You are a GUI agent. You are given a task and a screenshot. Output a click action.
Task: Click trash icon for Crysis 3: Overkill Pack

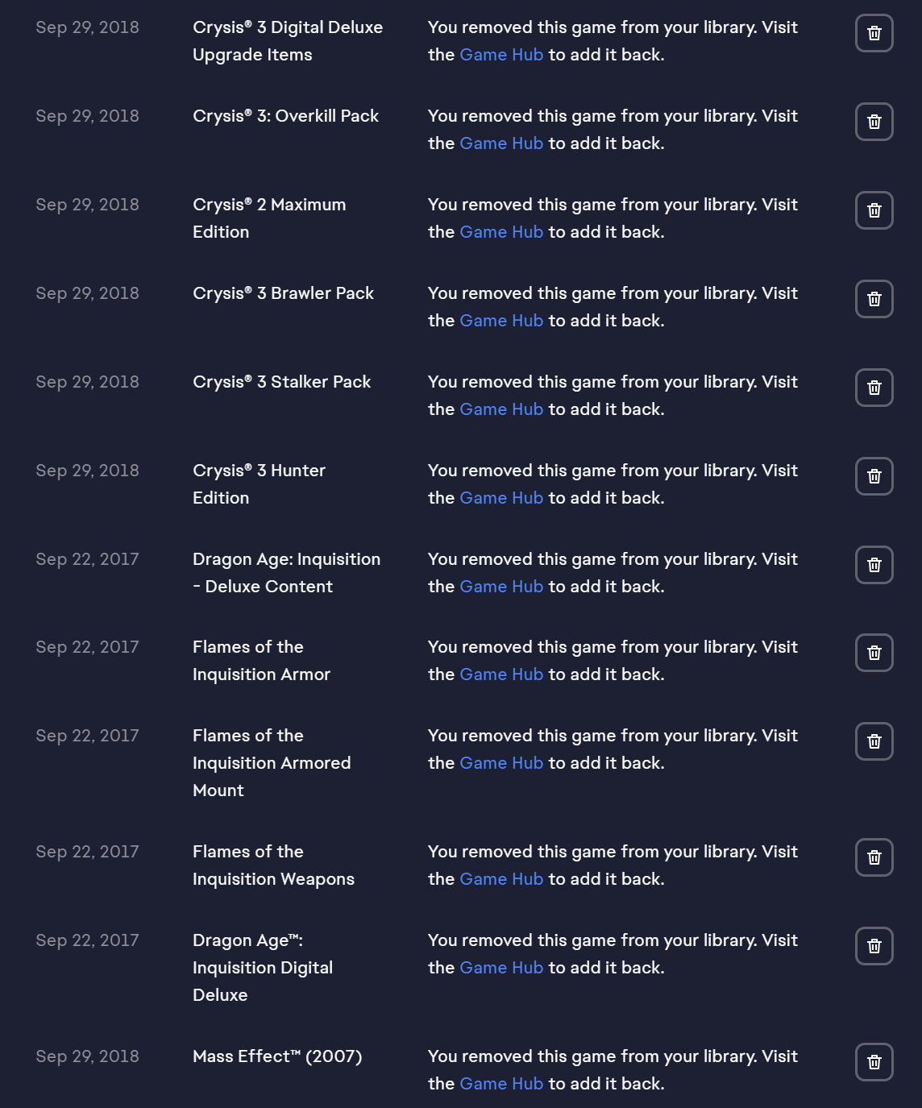pyautogui.click(x=874, y=122)
